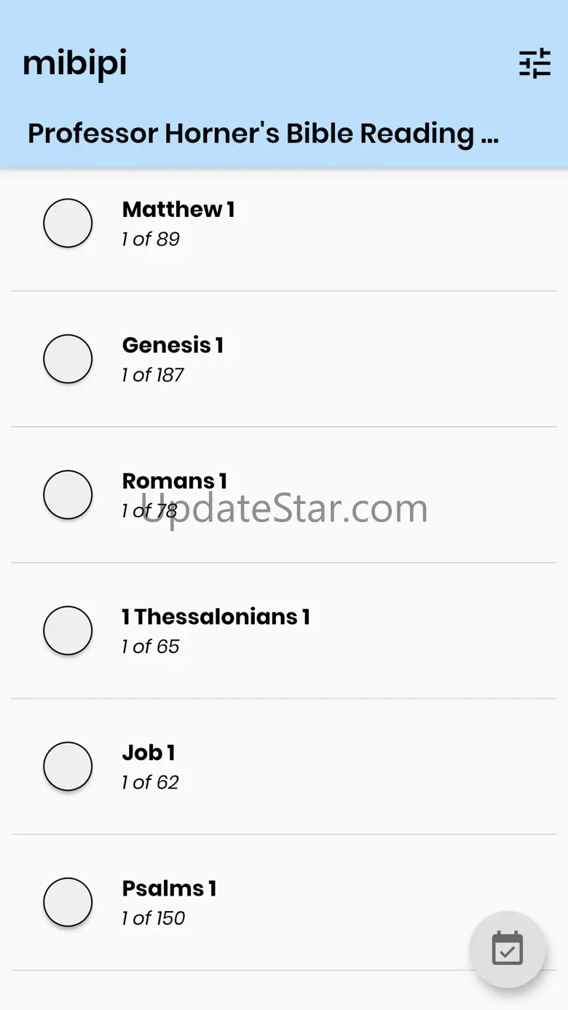Check the Psalms 1 circle
Screen dimensions: 568x1010
[x=68, y=902]
